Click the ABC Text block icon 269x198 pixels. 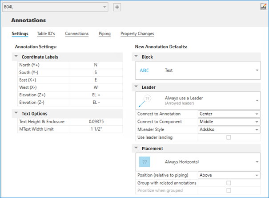pyautogui.click(x=145, y=70)
